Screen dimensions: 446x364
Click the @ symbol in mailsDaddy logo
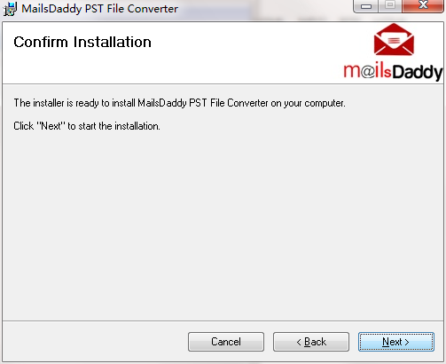pyautogui.click(x=368, y=71)
